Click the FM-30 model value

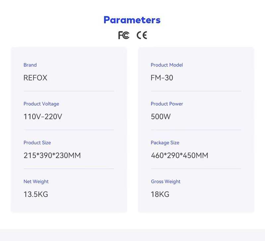162,78
